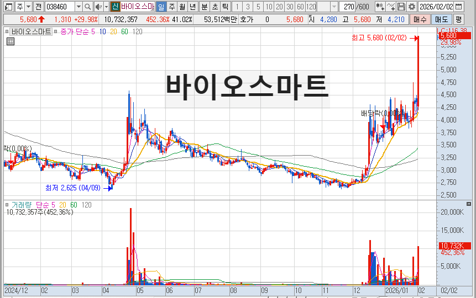
Task: Open stock code history dropdown arrow
Action: 79,7
